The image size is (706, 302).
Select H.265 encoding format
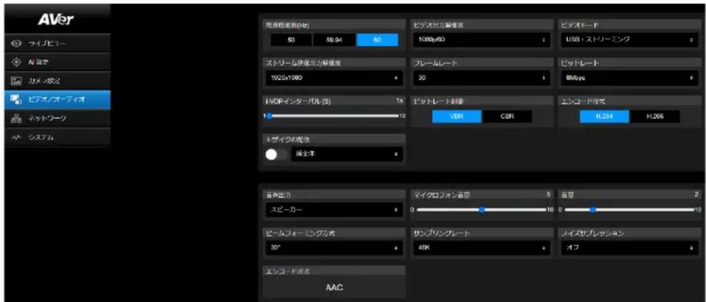click(x=655, y=116)
